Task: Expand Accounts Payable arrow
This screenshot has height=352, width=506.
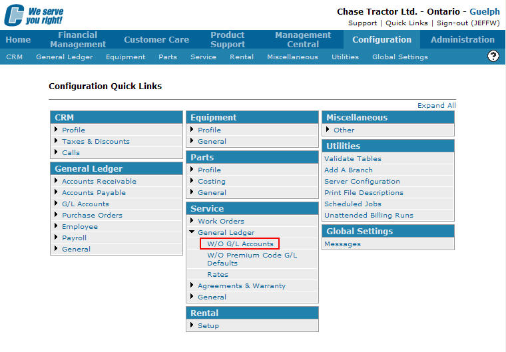Action: point(56,192)
